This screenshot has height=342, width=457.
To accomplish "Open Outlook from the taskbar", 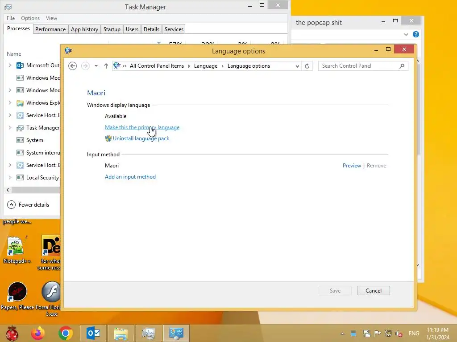I will pos(93,333).
